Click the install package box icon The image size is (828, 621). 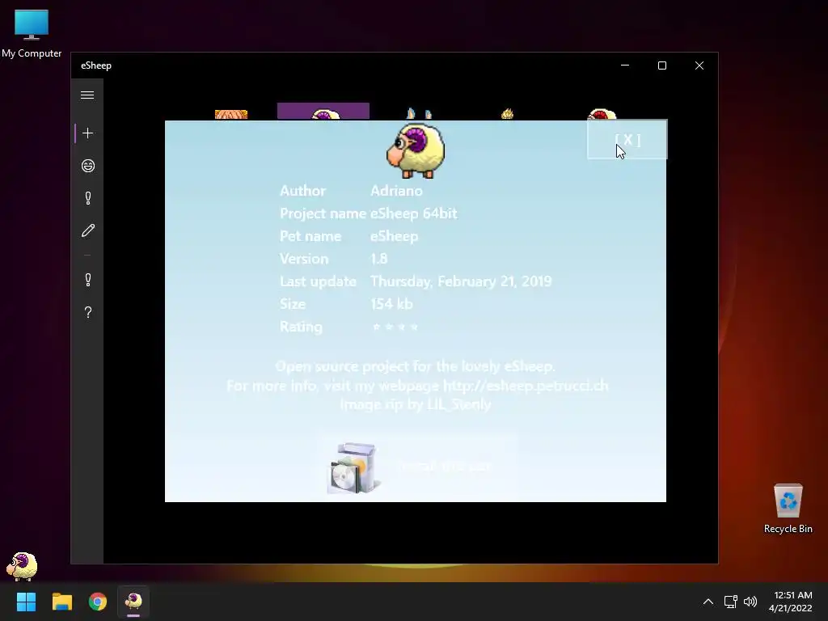click(353, 468)
